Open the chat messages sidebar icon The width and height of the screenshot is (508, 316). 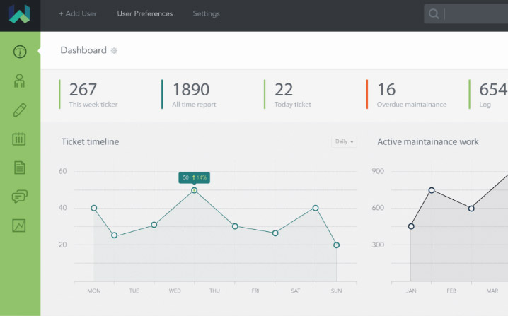point(20,197)
